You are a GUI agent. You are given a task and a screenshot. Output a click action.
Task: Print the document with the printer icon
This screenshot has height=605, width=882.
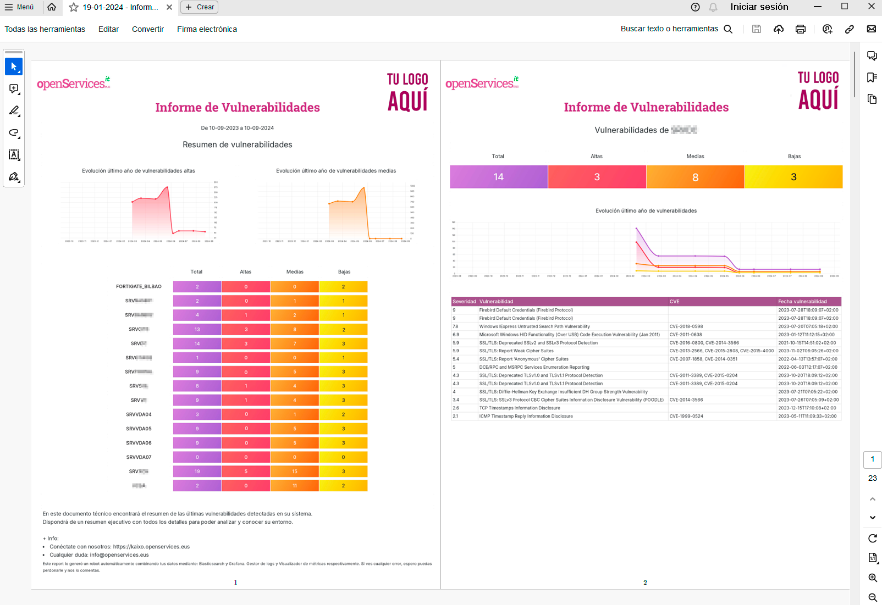(x=801, y=29)
